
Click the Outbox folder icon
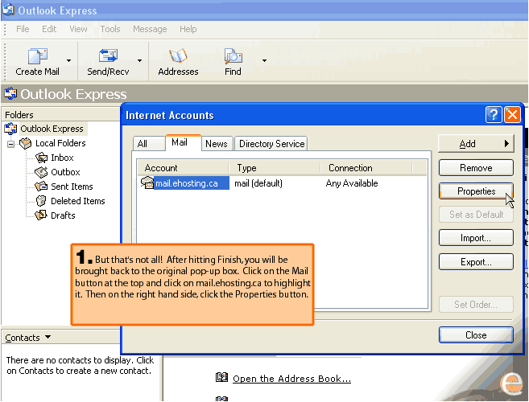[x=42, y=172]
